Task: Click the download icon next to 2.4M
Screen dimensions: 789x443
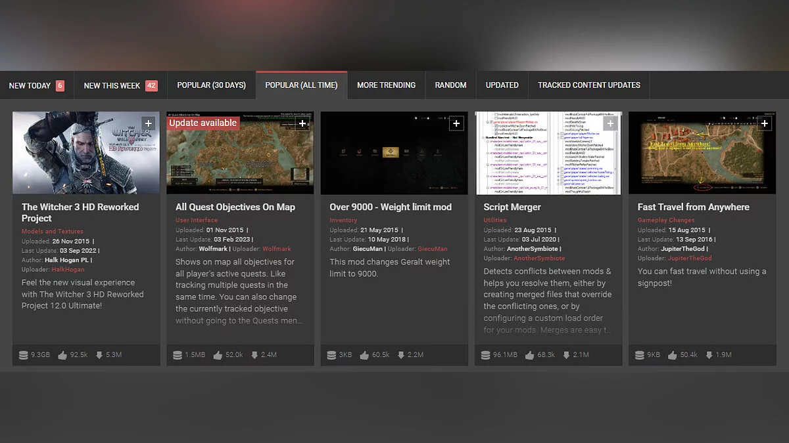Action: [254, 355]
